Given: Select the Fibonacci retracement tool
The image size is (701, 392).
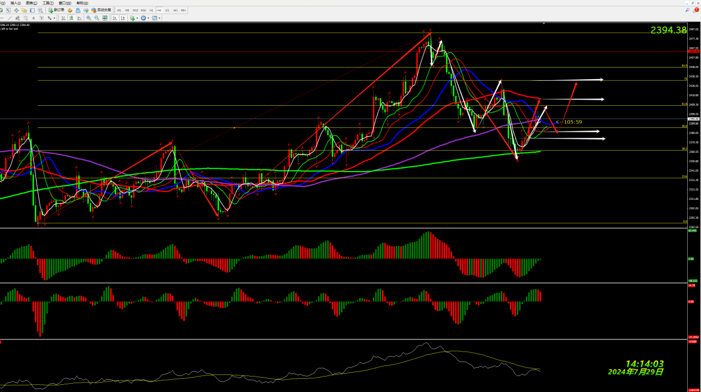Looking at the screenshot, I should 25,18.
